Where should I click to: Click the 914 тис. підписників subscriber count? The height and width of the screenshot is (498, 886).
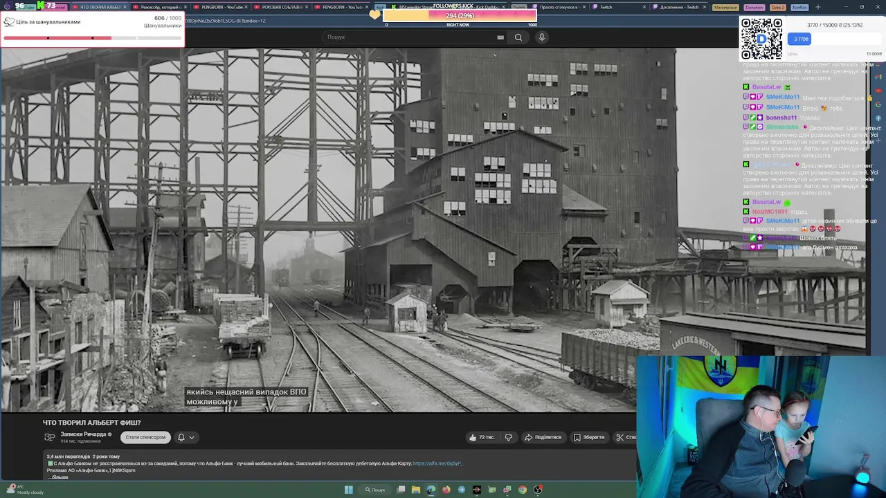point(80,441)
